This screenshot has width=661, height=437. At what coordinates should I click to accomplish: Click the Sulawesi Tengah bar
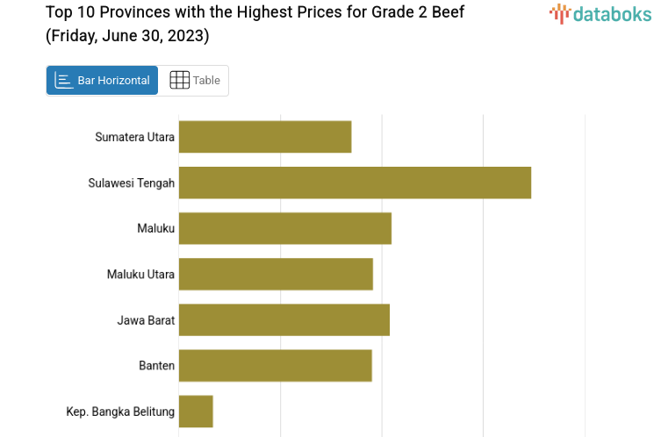[x=355, y=183]
